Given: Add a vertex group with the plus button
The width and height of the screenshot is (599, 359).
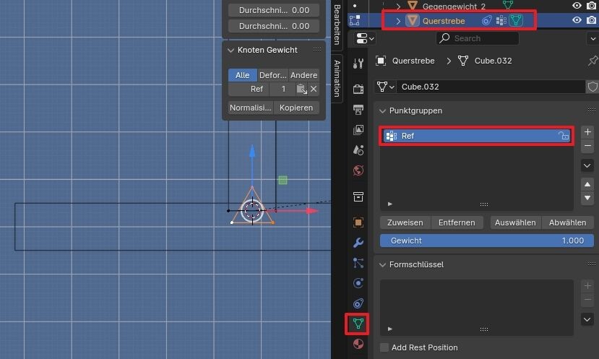Looking at the screenshot, I should click(x=587, y=132).
